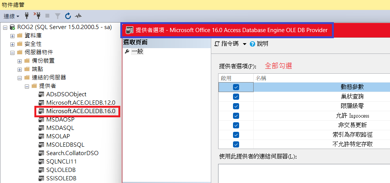The image size is (390, 183).
Task: Open 說明 help
Action: [x=259, y=44]
